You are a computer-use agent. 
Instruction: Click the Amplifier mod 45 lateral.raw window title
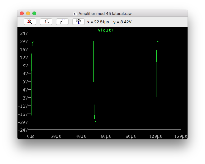tap(105, 14)
